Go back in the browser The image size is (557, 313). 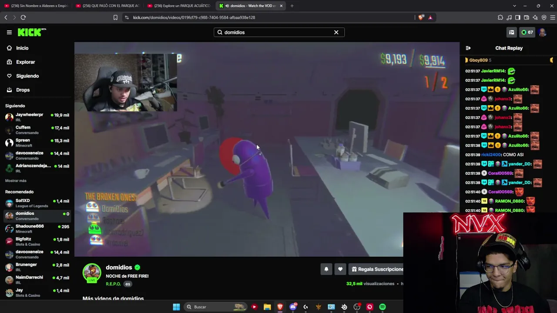coord(6,17)
